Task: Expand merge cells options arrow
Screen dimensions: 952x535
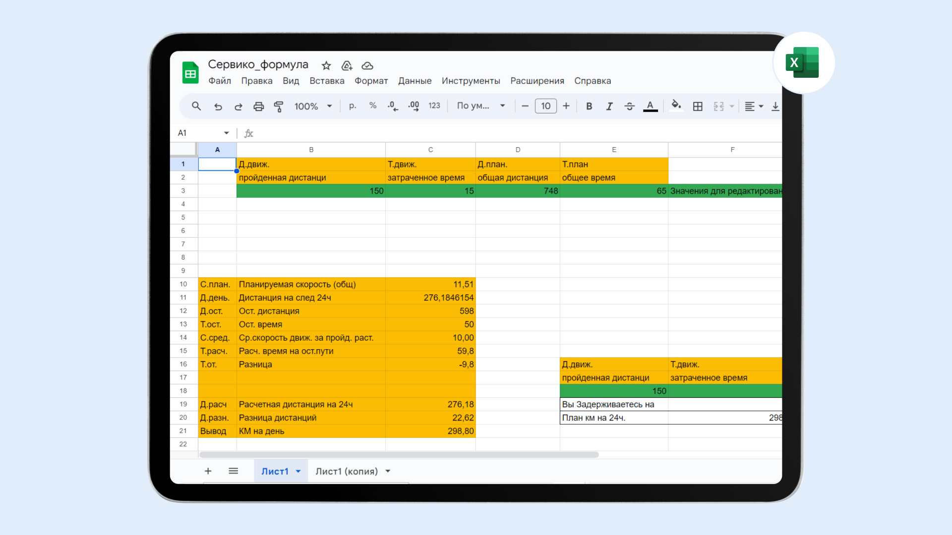Action: 732,106
